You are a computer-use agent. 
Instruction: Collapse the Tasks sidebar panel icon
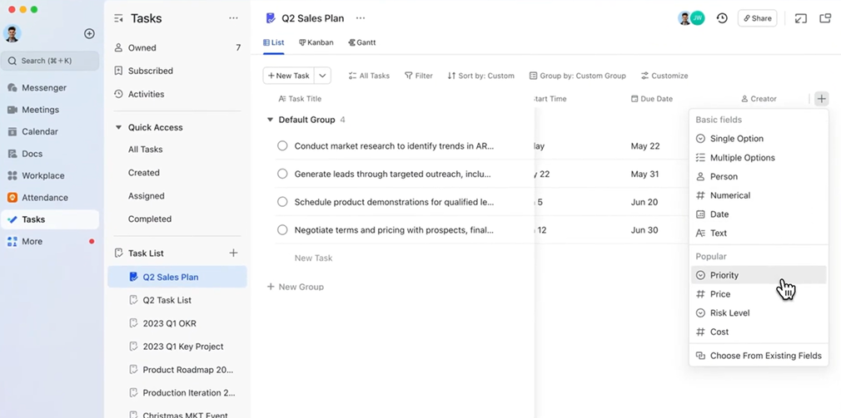(118, 18)
